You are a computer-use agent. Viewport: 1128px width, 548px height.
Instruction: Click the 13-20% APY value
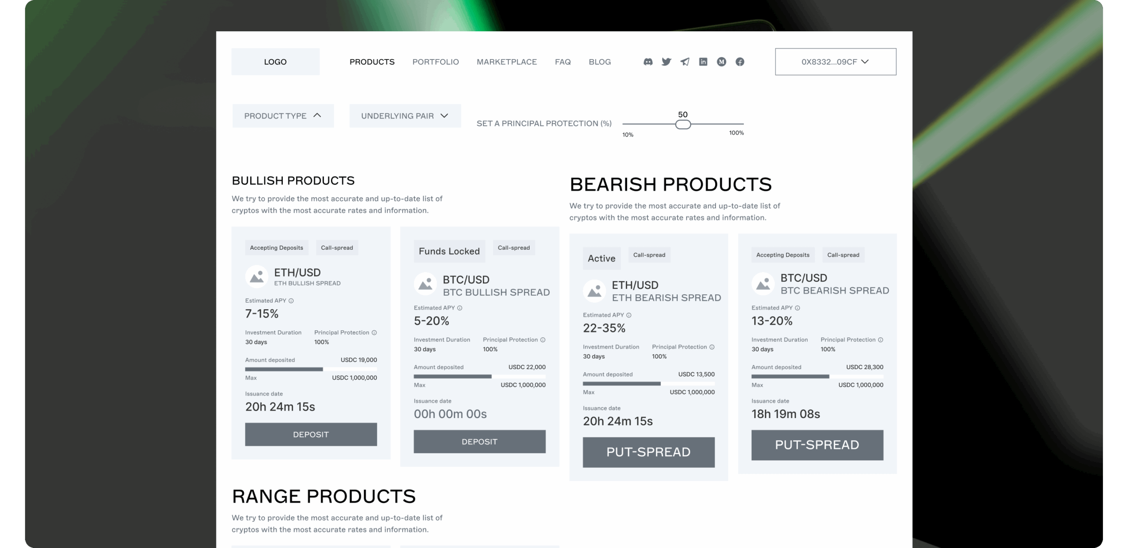(772, 321)
